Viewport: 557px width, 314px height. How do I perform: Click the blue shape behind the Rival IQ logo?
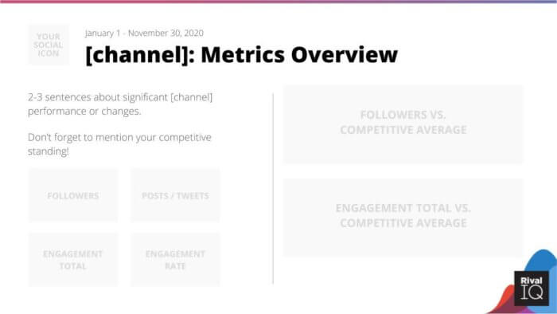[542, 261]
